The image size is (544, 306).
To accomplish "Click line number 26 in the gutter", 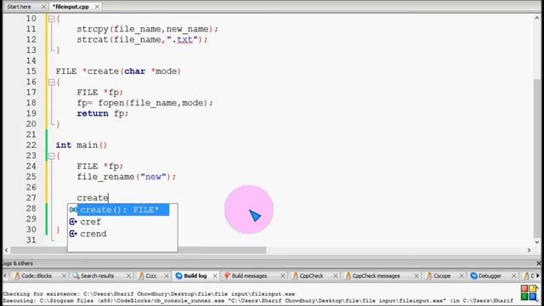I will coord(31,187).
